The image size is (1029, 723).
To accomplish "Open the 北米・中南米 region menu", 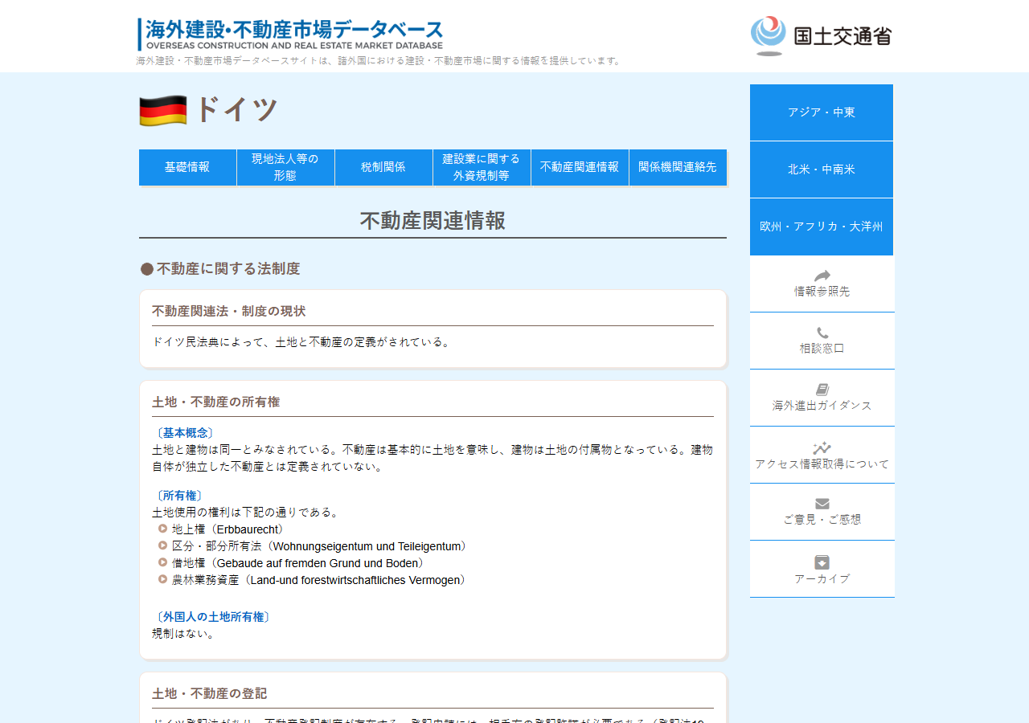I will pyautogui.click(x=822, y=170).
